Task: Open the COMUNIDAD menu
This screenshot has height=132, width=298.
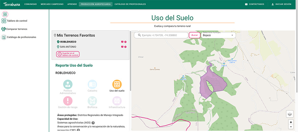Action: coord(30,4)
